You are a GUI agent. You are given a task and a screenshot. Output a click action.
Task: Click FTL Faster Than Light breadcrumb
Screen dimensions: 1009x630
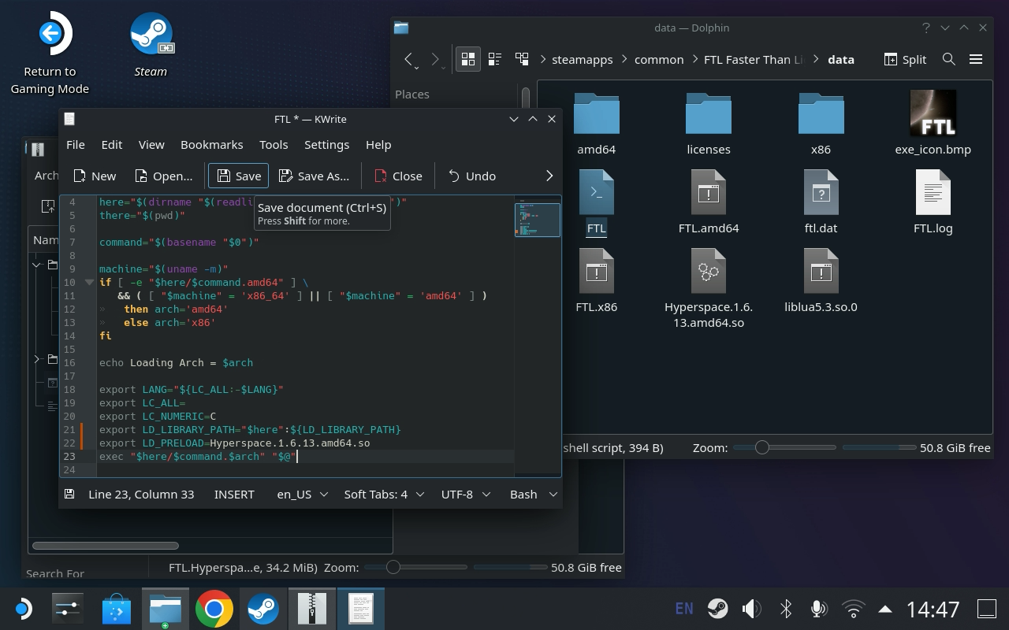pyautogui.click(x=754, y=59)
